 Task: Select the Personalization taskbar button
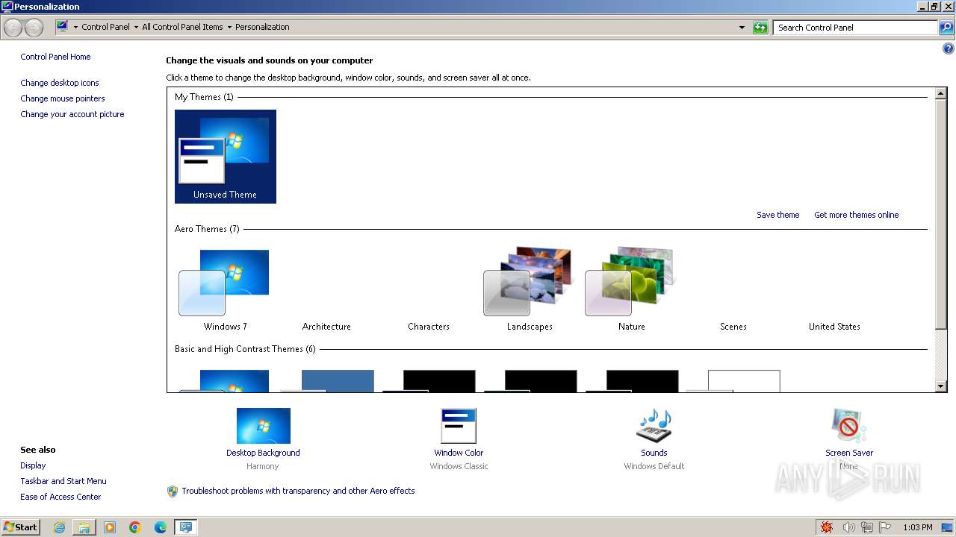(185, 527)
